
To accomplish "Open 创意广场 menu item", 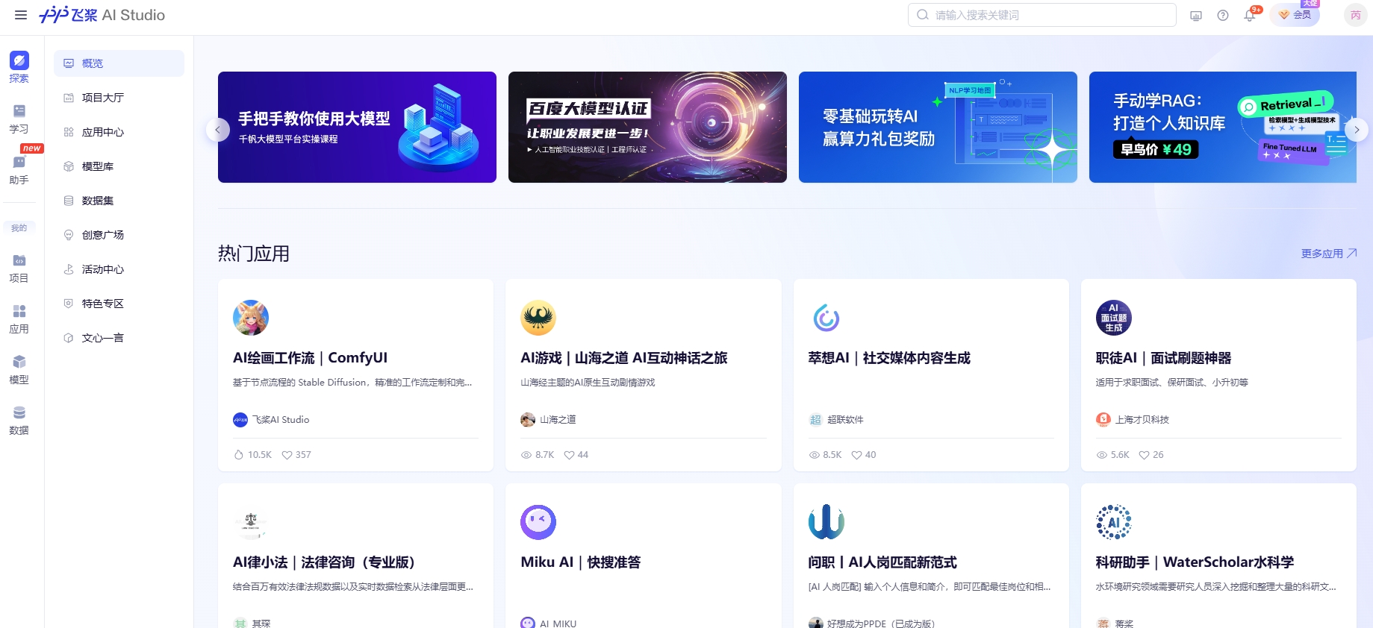I will [x=119, y=235].
